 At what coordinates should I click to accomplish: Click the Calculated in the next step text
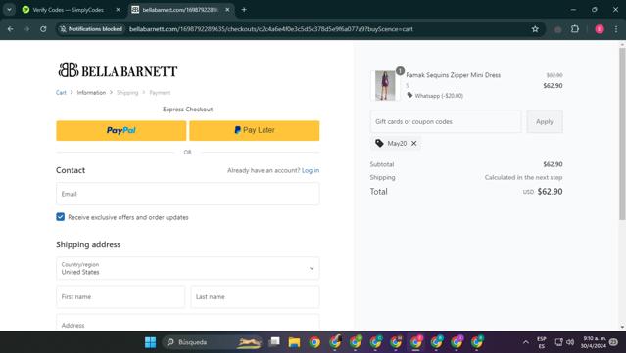click(523, 177)
